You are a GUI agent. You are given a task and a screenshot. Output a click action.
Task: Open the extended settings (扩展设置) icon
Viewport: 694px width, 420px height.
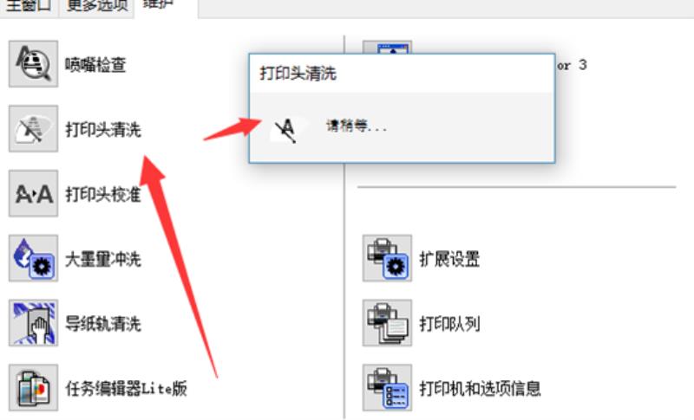pos(387,258)
